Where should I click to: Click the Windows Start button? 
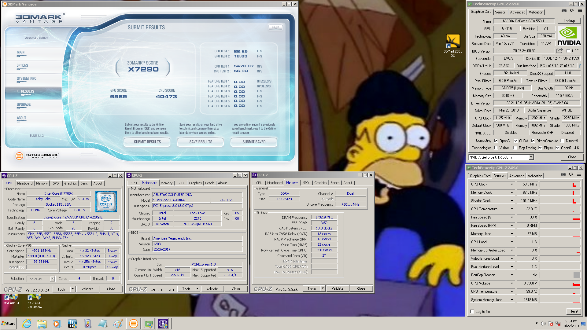click(x=8, y=324)
